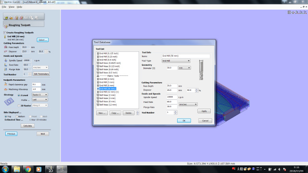The image size is (308, 173).
Task: Open the media player taskbar icon
Action: [x=38, y=169]
